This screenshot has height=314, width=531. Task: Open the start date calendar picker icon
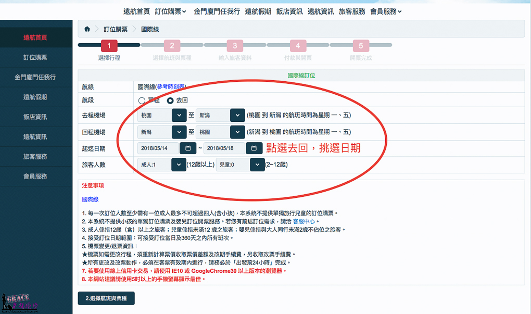(188, 148)
